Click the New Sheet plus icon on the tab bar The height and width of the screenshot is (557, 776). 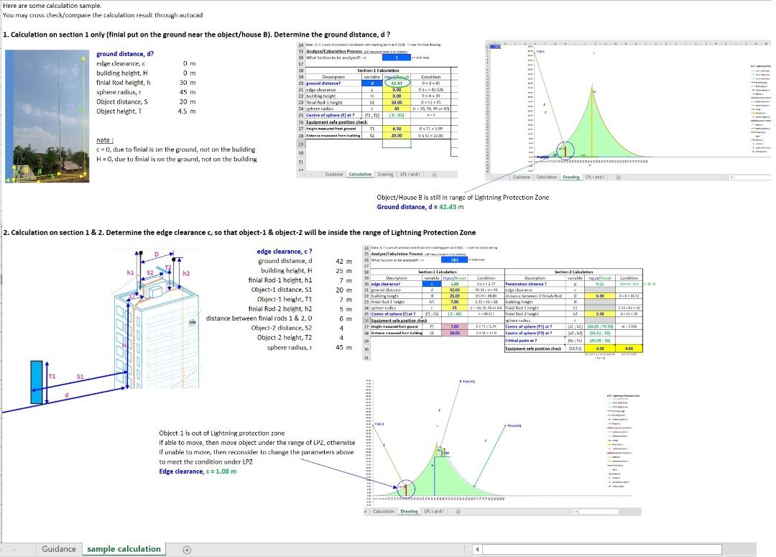[186, 548]
